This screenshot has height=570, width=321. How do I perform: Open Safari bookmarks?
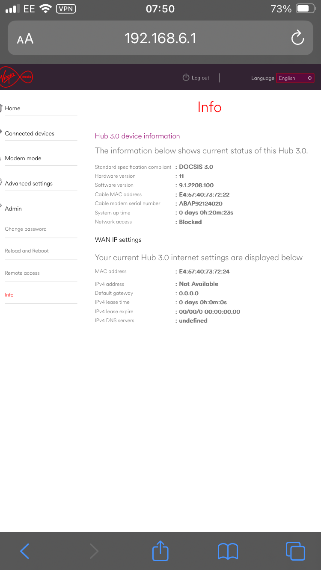pyautogui.click(x=228, y=551)
